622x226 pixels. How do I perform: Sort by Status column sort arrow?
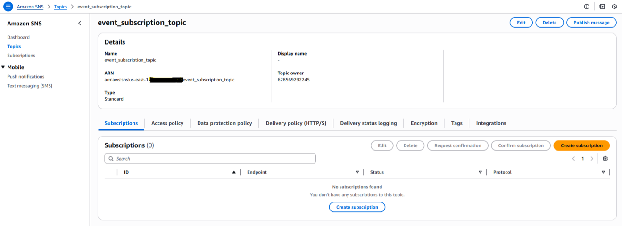pyautogui.click(x=480, y=172)
